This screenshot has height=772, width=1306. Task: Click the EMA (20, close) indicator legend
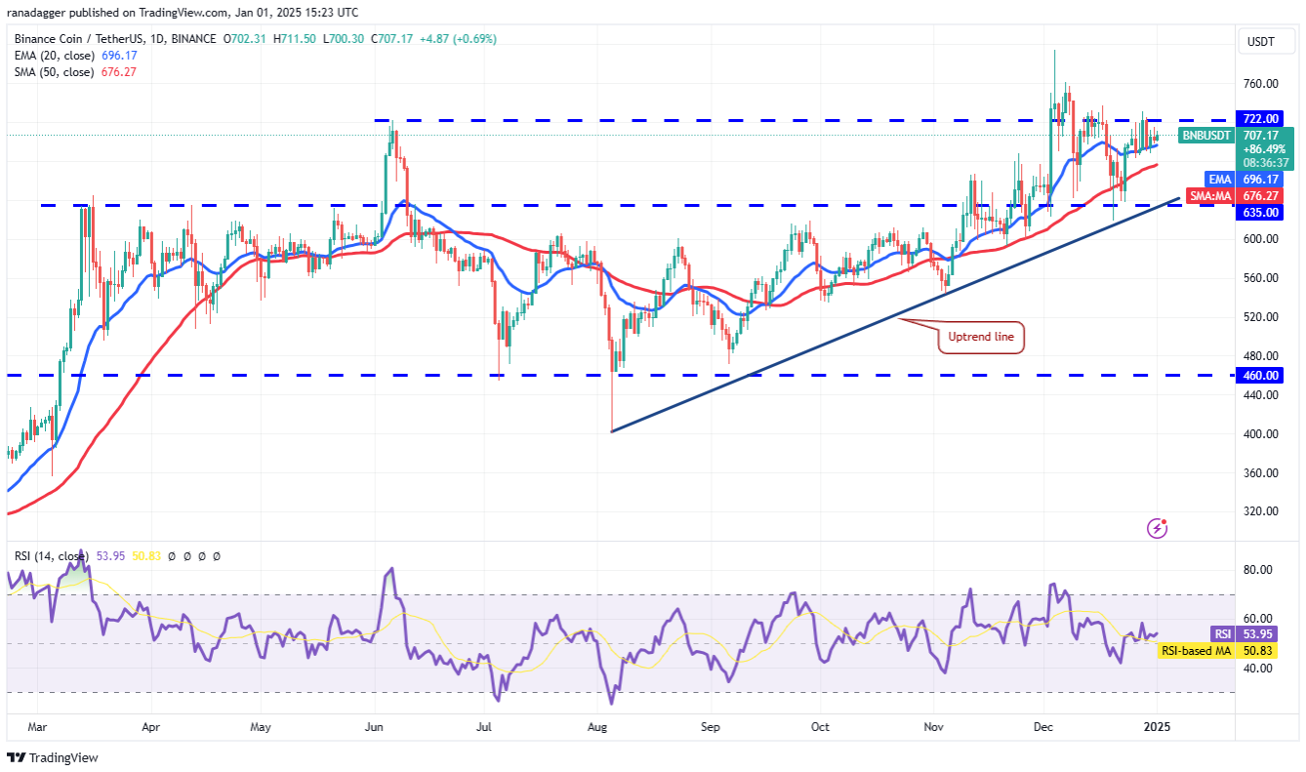pos(54,56)
